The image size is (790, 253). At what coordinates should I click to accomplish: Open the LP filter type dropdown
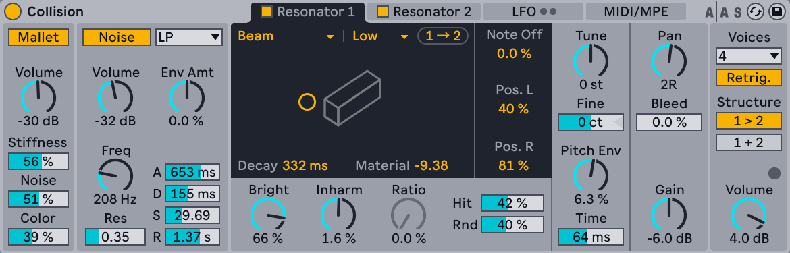pyautogui.click(x=189, y=36)
